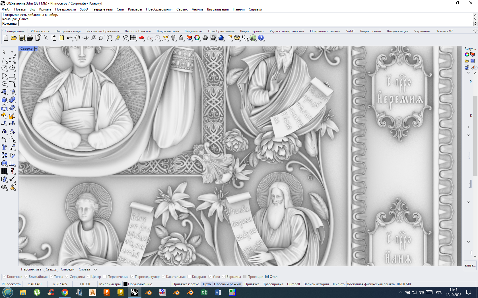Click the Boolean union spheres icon
Image resolution: width=478 pixels, height=298 pixels.
12,100
